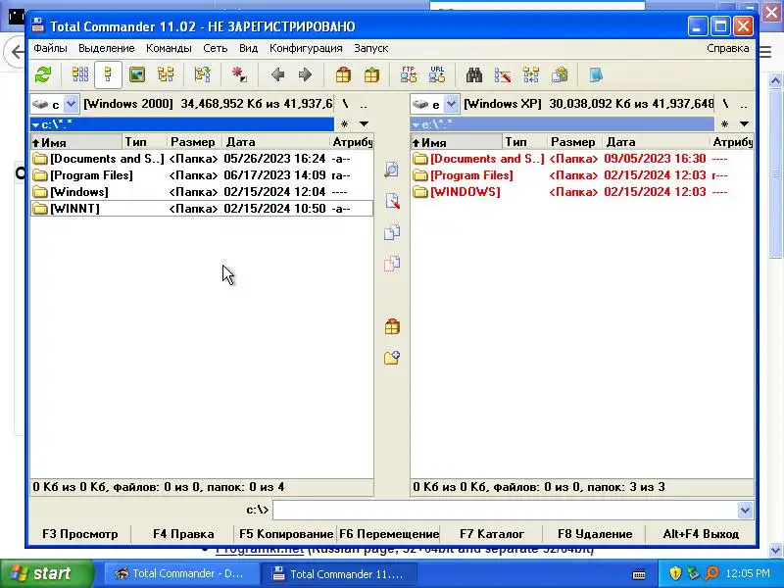Sort left panel by Размер column header

194,142
